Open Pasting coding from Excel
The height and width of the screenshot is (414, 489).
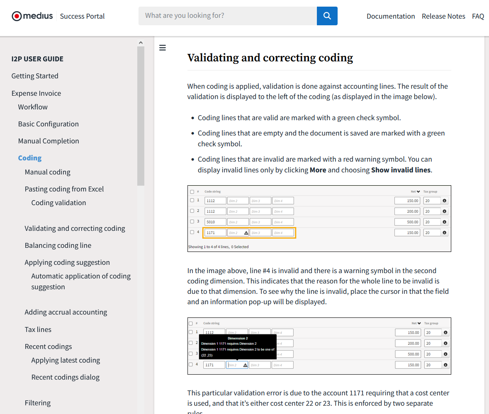point(64,189)
